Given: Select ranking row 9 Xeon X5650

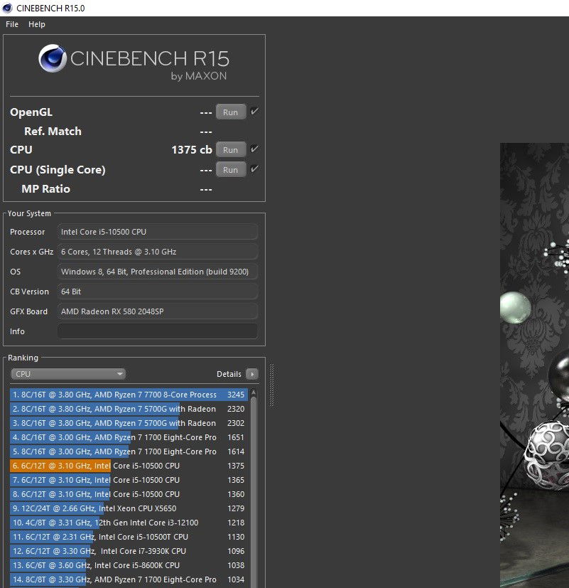Looking at the screenshot, I should coord(129,508).
